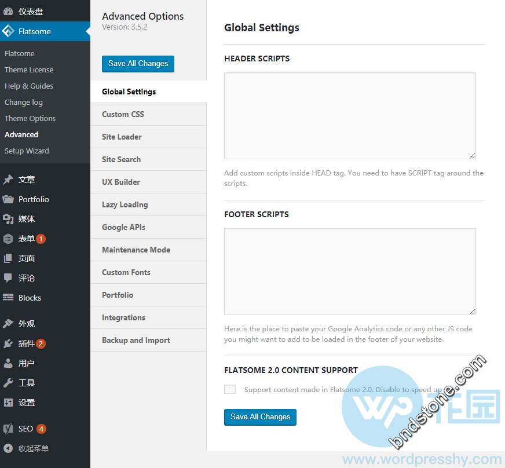Open the Google APIs tab
The height and width of the screenshot is (468, 505).
point(148,227)
